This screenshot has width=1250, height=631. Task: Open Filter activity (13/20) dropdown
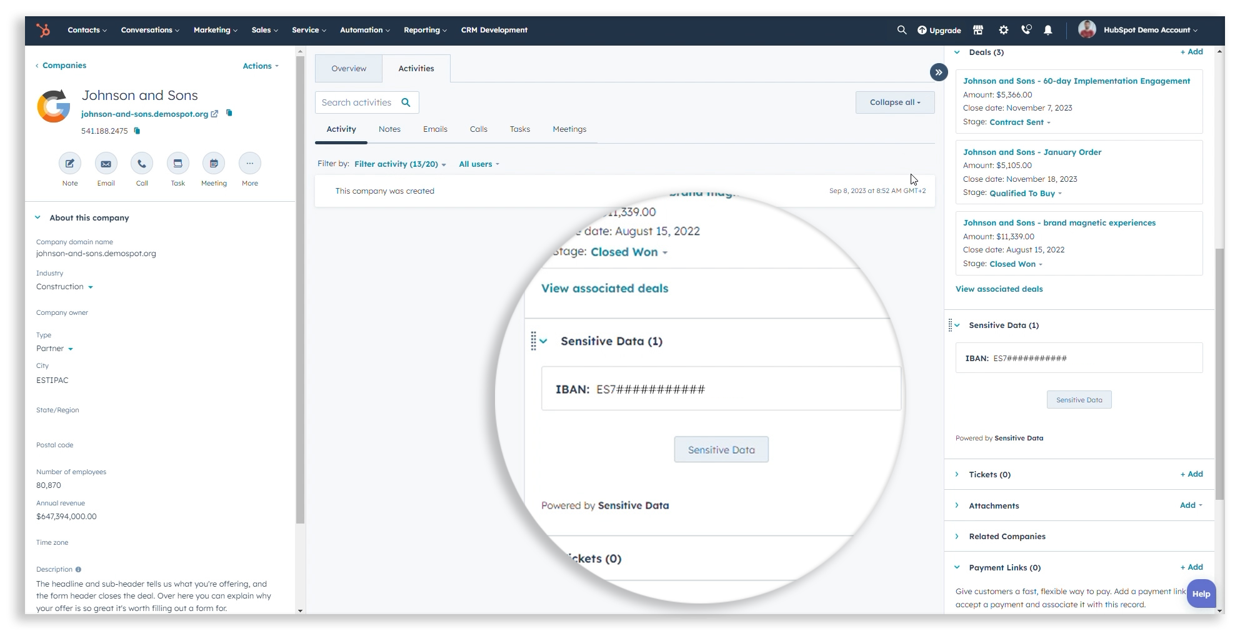tap(400, 164)
